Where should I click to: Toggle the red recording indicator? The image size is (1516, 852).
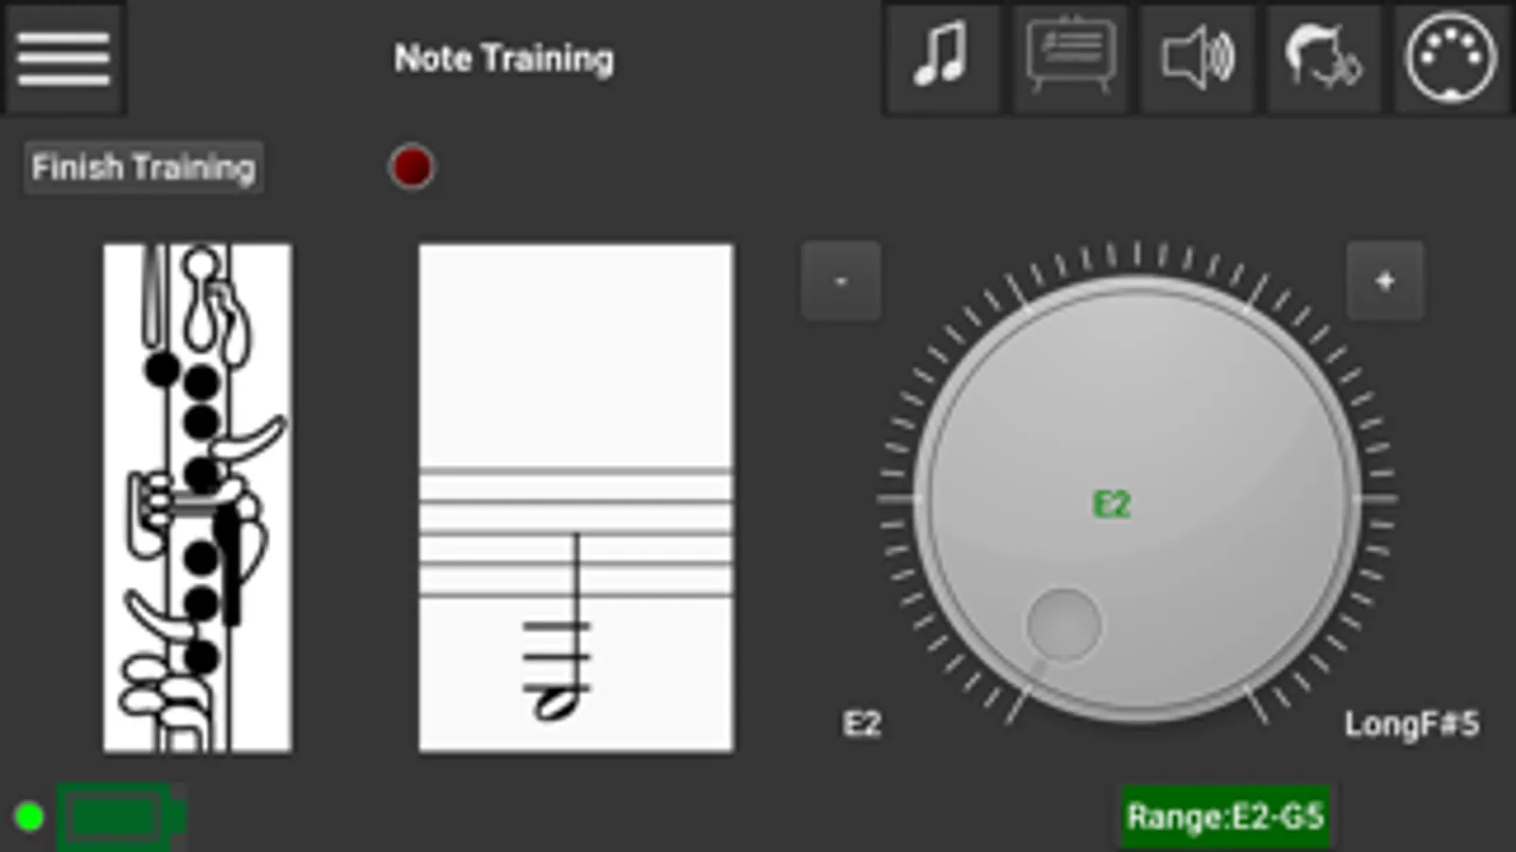pos(413,167)
